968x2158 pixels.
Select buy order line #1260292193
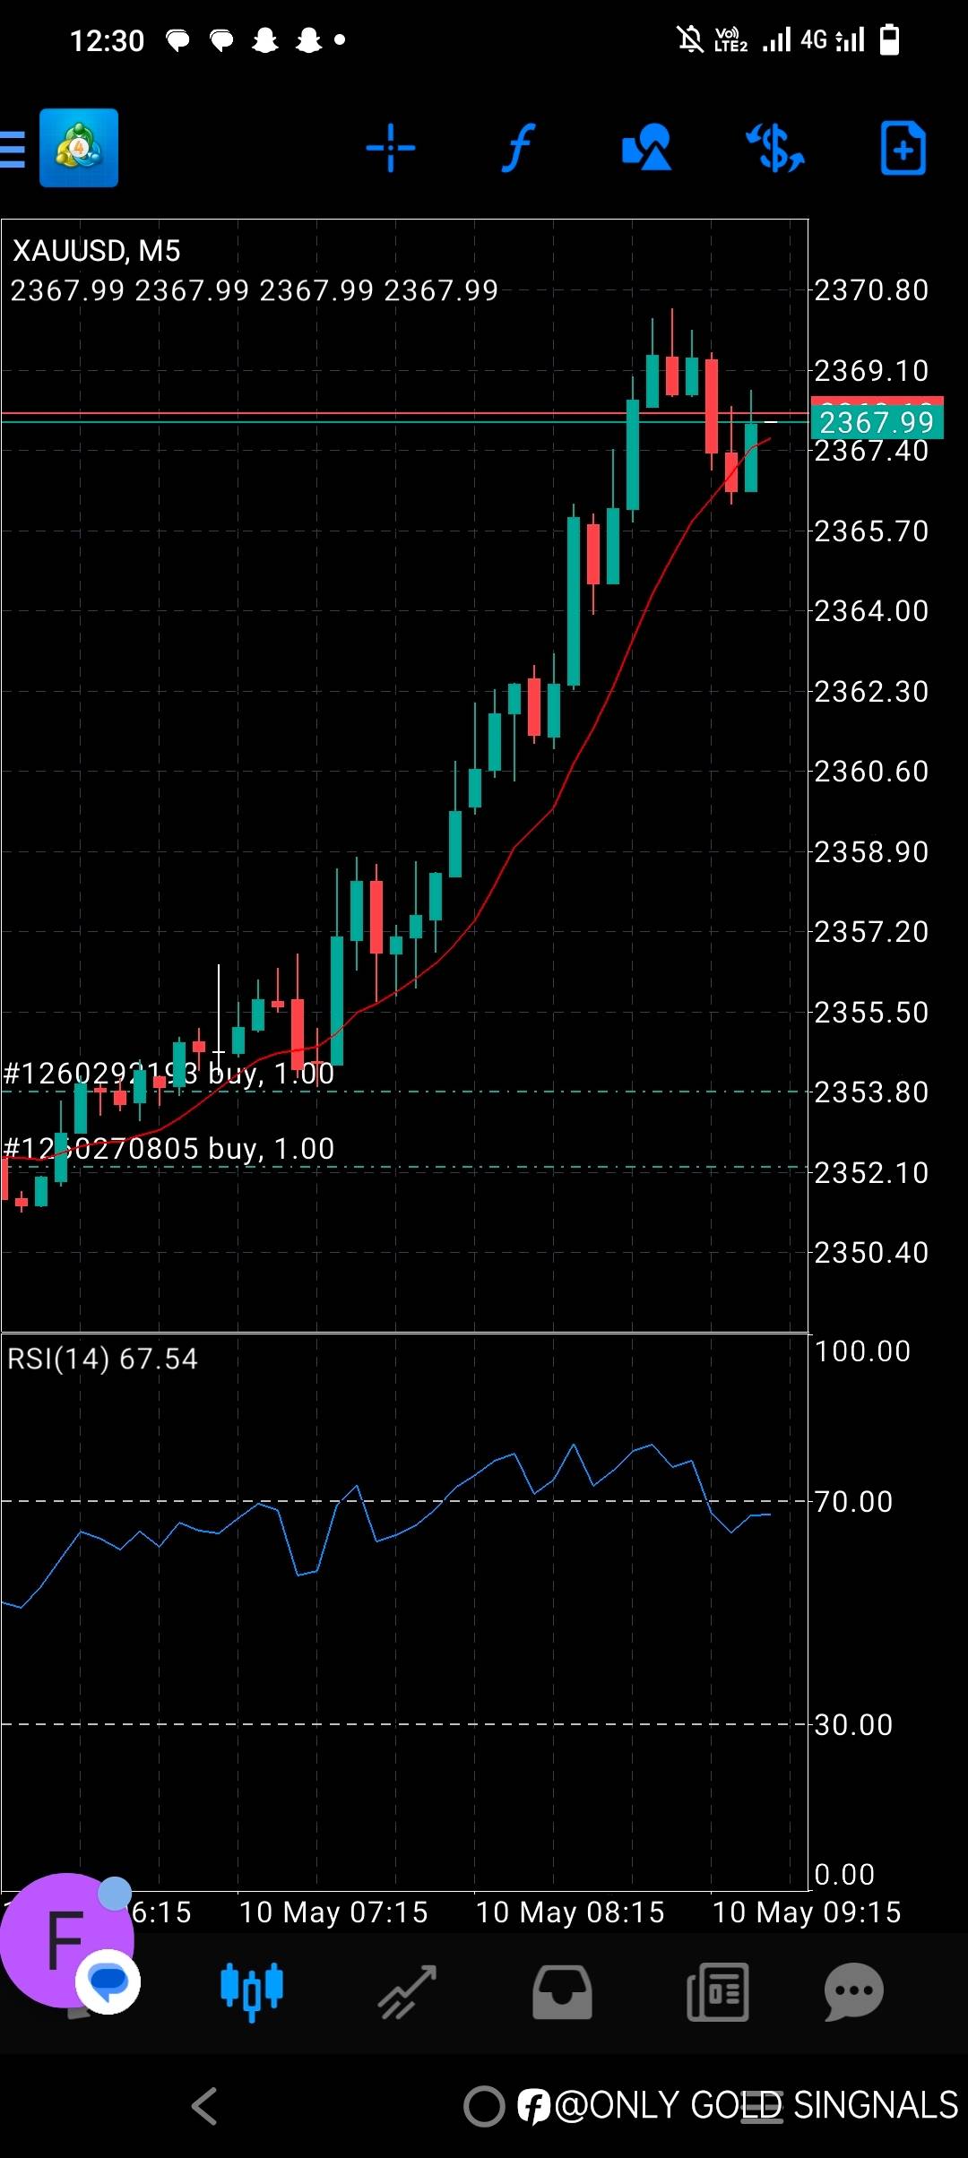[169, 1074]
